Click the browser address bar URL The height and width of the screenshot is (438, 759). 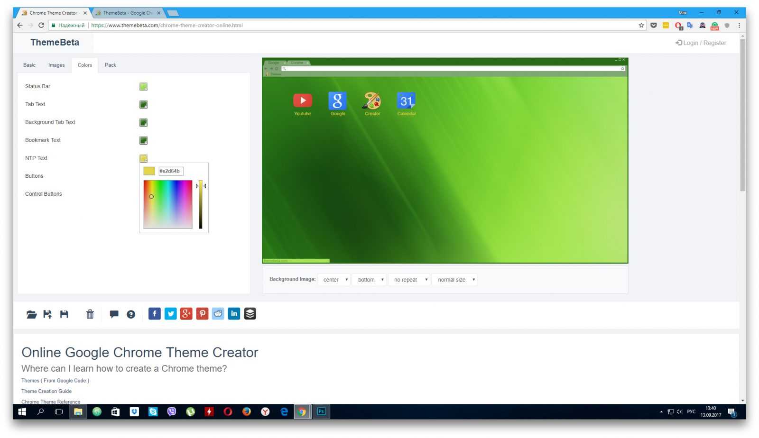click(167, 25)
